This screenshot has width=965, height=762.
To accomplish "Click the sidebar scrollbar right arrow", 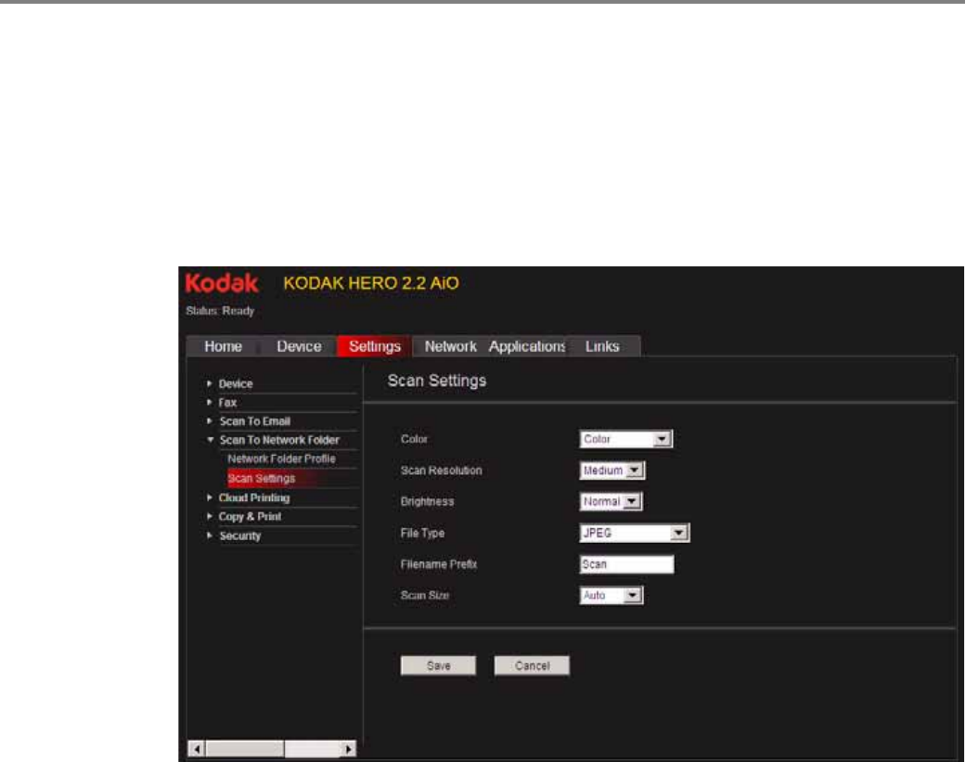I will (348, 749).
